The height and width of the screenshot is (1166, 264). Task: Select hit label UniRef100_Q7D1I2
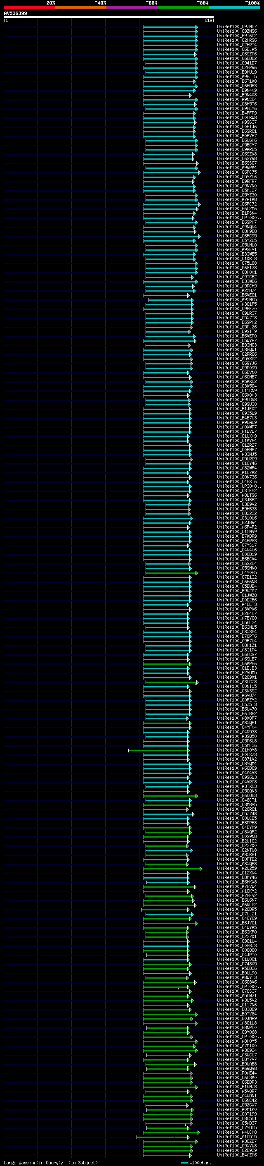(236, 577)
